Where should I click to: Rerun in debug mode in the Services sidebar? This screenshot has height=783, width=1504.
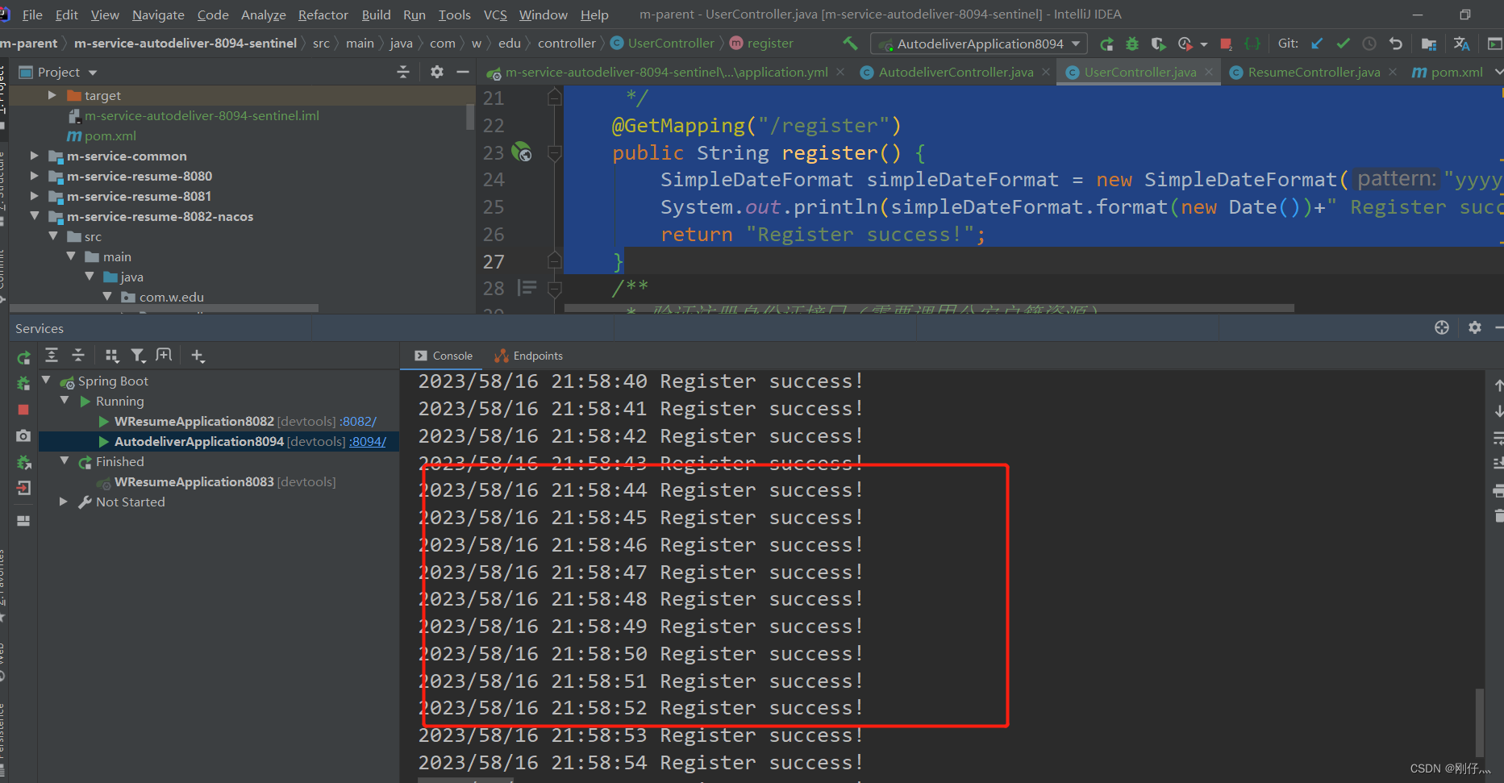pos(23,383)
